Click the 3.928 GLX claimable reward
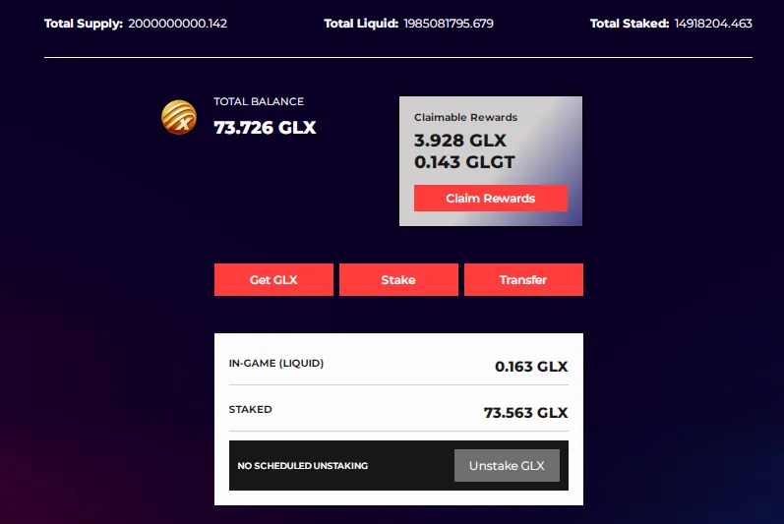This screenshot has height=524, width=784. 460,141
